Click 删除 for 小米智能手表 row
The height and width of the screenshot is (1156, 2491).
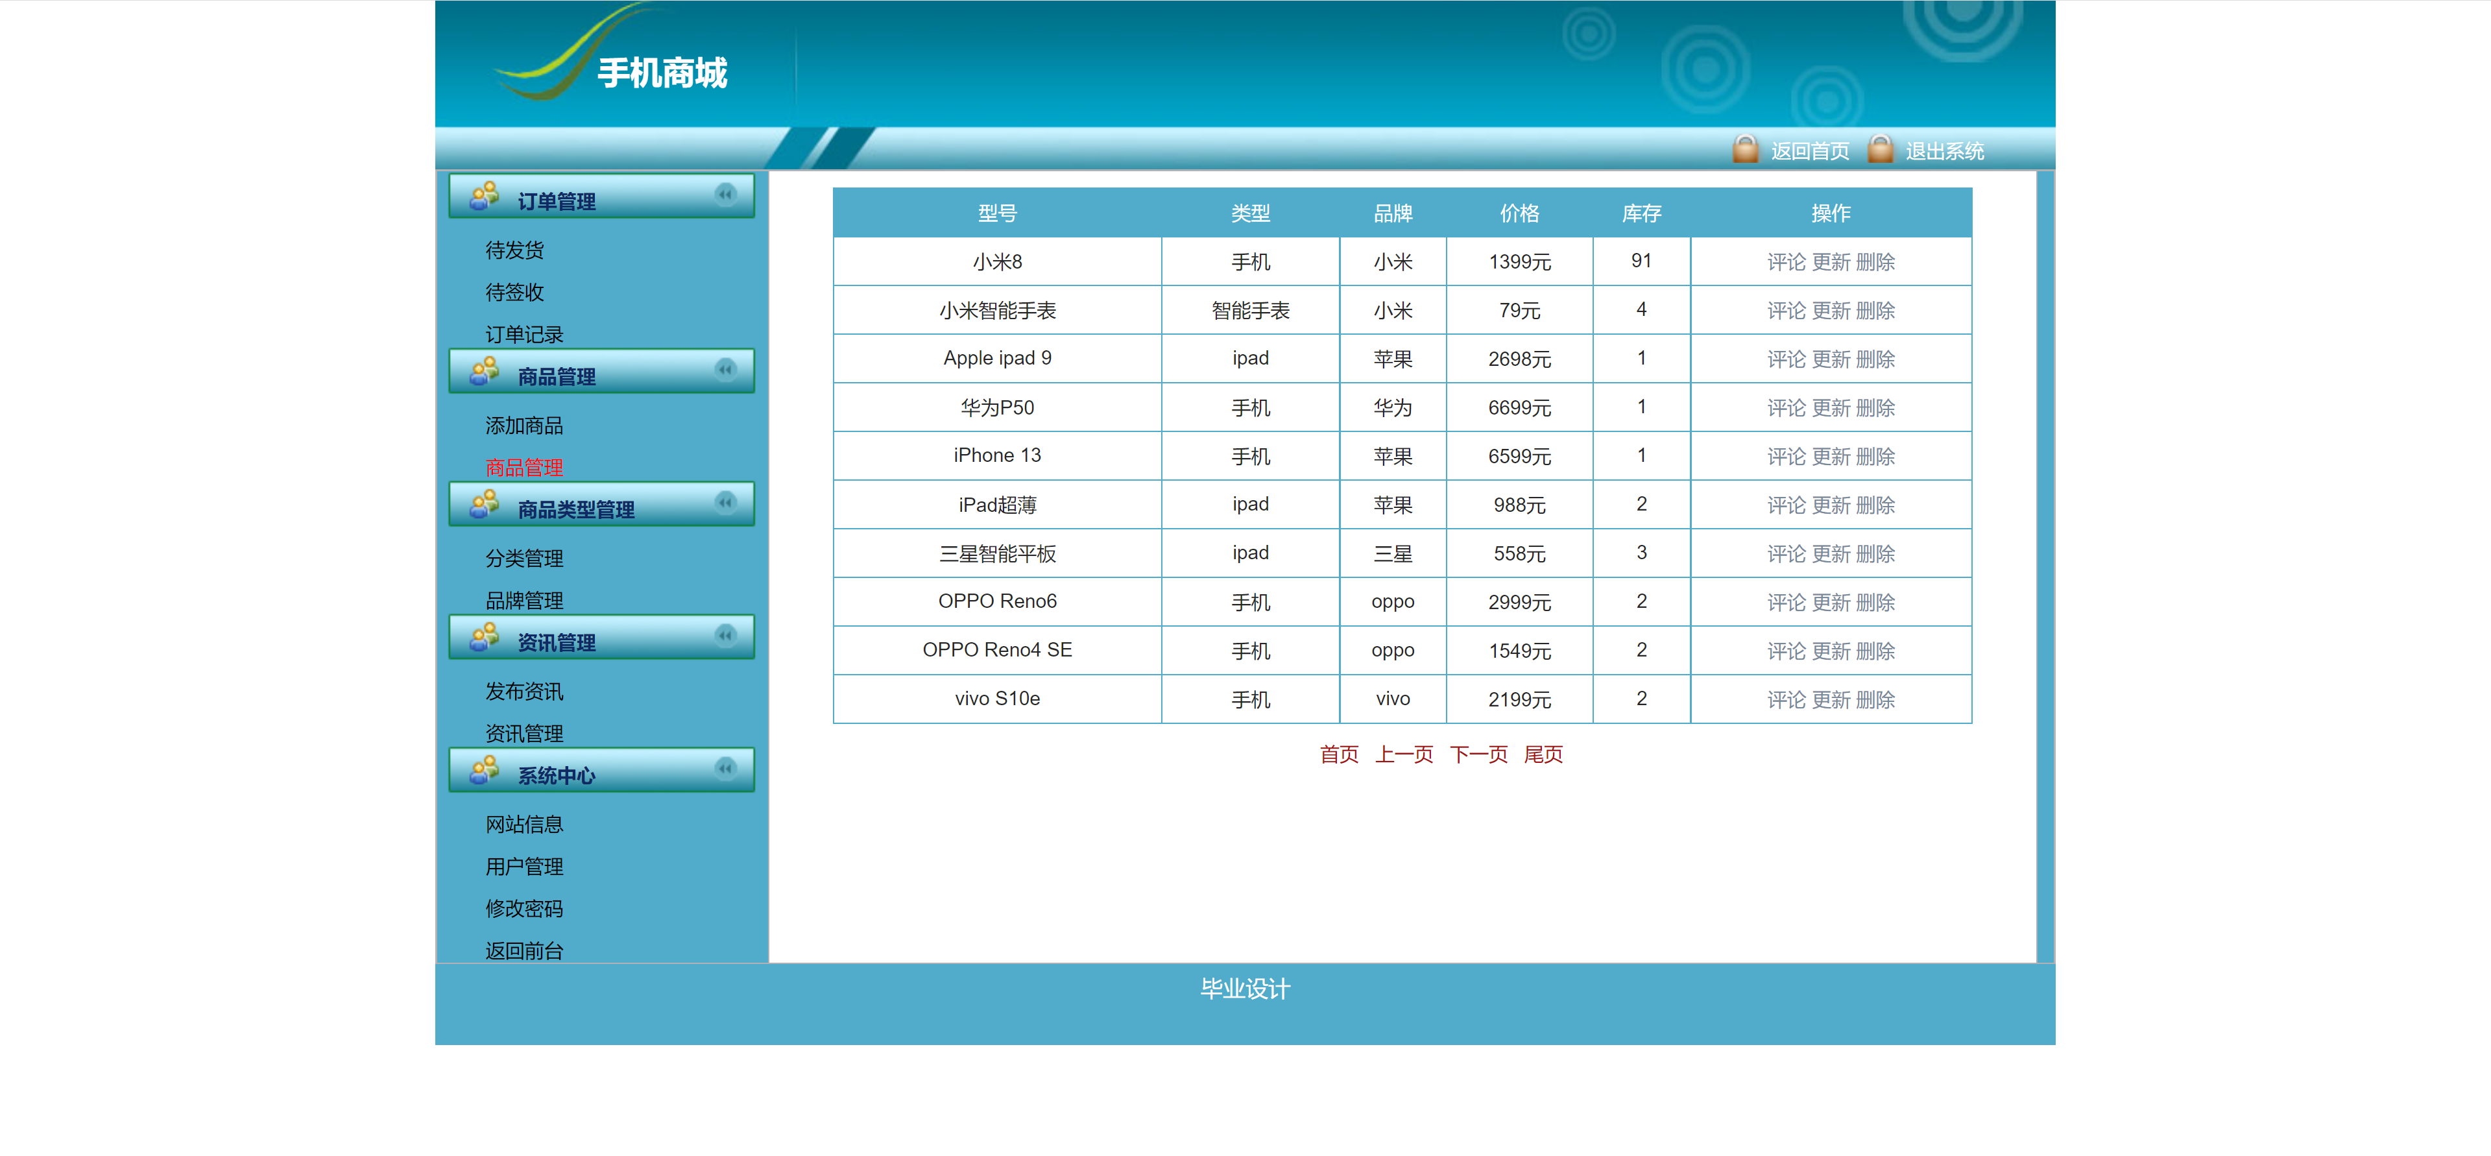pyautogui.click(x=1876, y=311)
